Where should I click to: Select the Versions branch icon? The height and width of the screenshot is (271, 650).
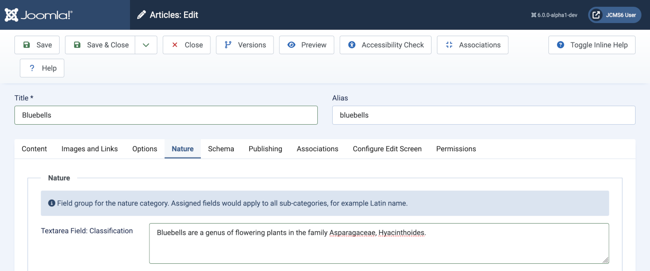[x=228, y=45]
